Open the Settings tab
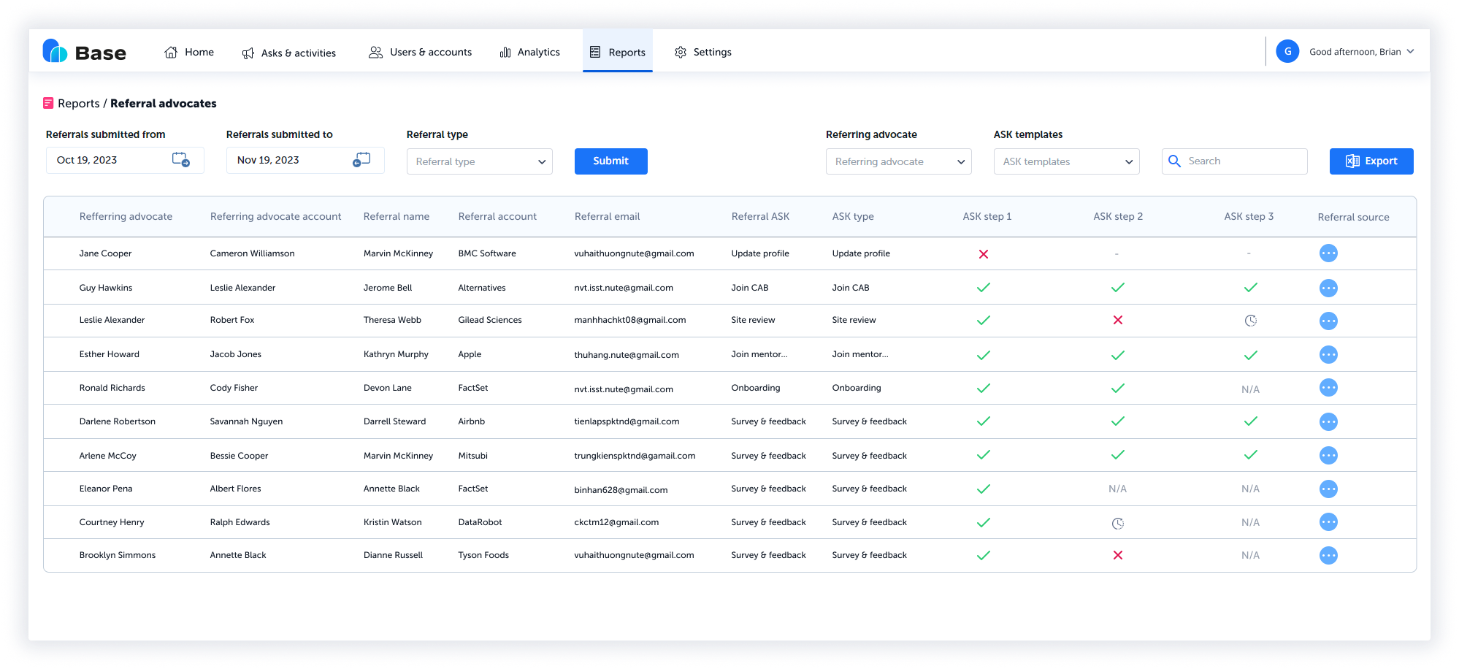Screen dimensions: 1459x669 (702, 52)
